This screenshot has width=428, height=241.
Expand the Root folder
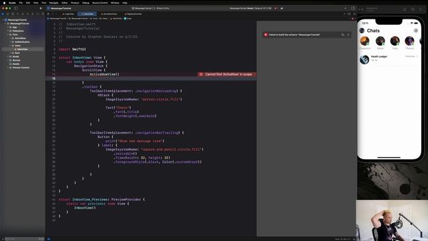tap(11, 53)
